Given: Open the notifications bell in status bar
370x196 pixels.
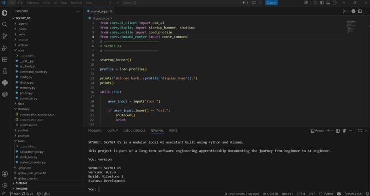Looking at the screenshot, I should [x=367, y=194].
